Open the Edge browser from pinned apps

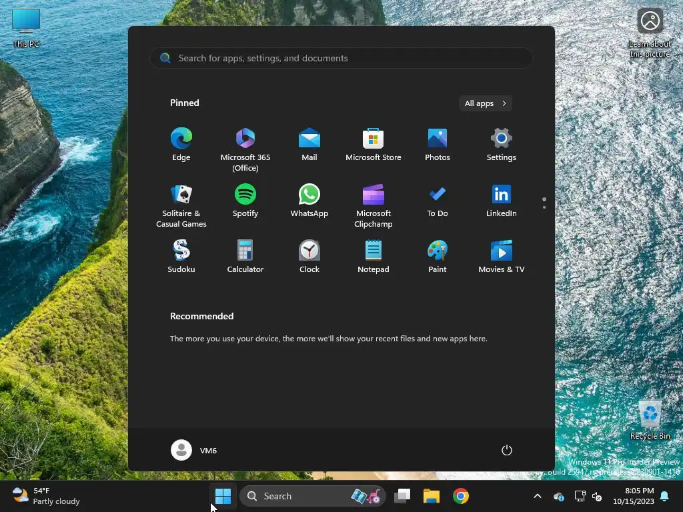(181, 145)
